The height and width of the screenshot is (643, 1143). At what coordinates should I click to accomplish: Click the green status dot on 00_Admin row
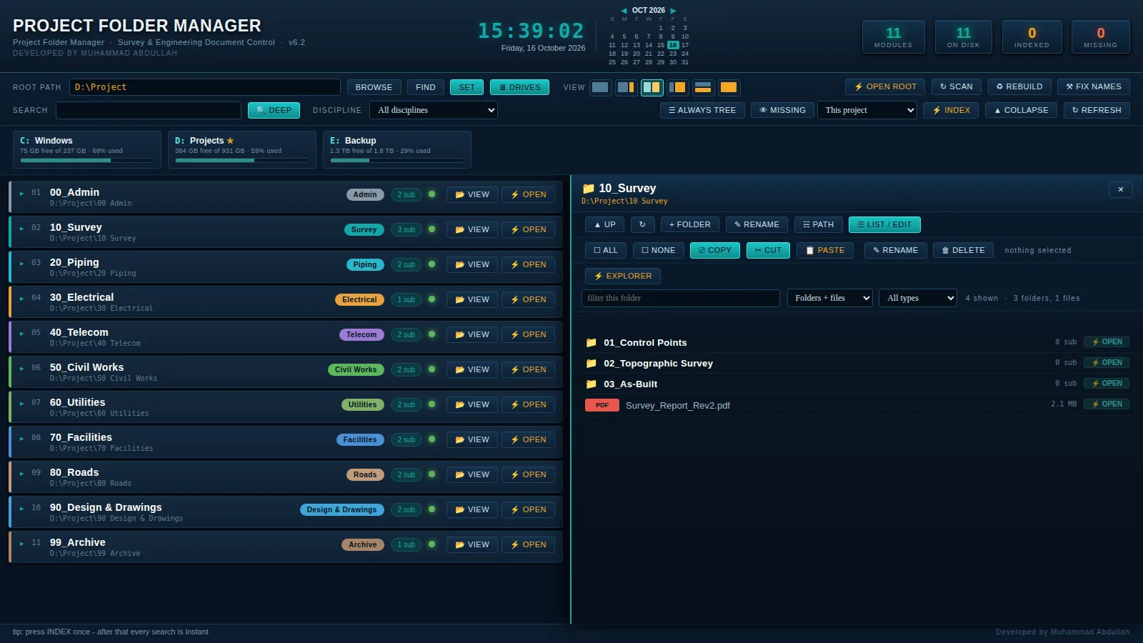[x=431, y=194]
